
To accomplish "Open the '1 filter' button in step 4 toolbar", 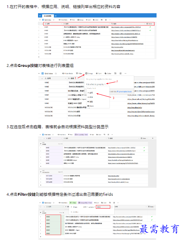I will 73,203.
